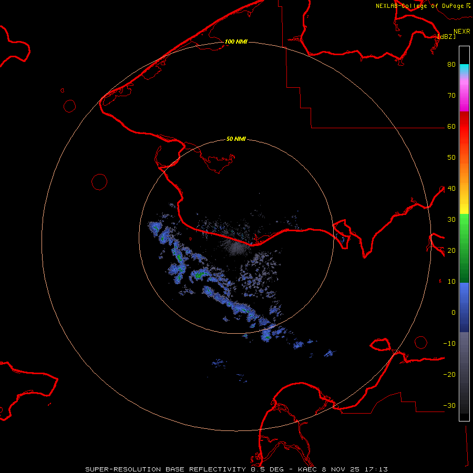Pick the gray segment of the color bar
Screen dimensions: 473x473
[x=464, y=373]
